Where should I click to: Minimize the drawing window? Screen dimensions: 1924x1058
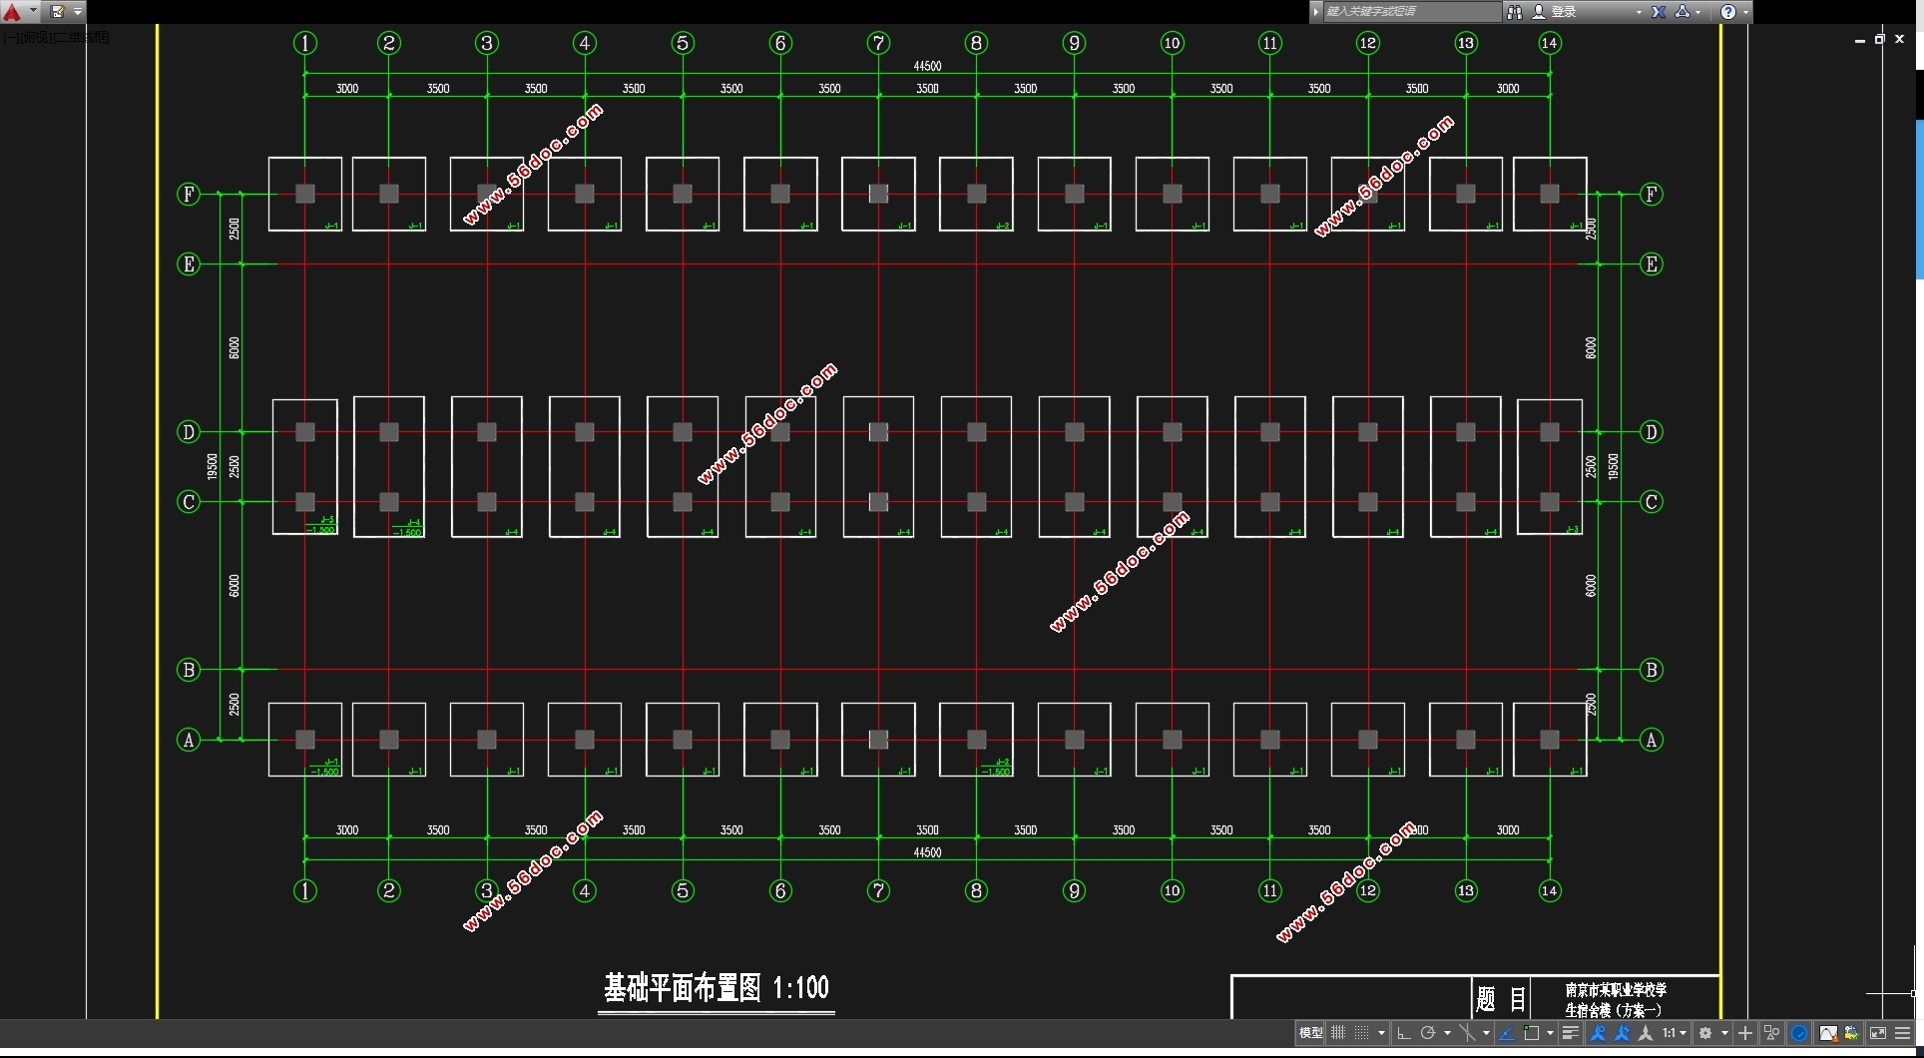[x=1859, y=40]
